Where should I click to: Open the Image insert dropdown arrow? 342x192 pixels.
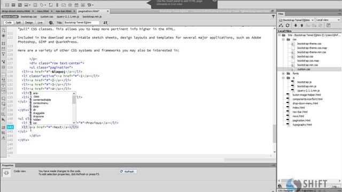pyautogui.click(x=30, y=5)
